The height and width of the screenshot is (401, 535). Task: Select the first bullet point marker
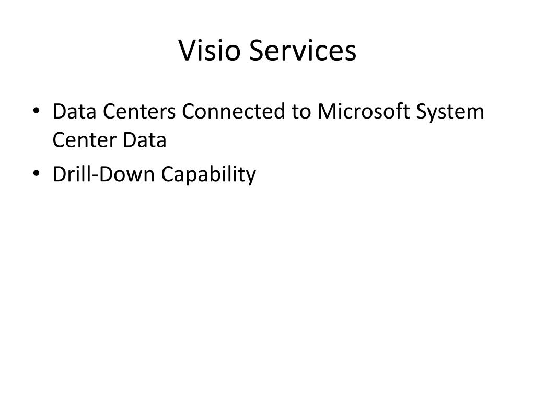37,111
